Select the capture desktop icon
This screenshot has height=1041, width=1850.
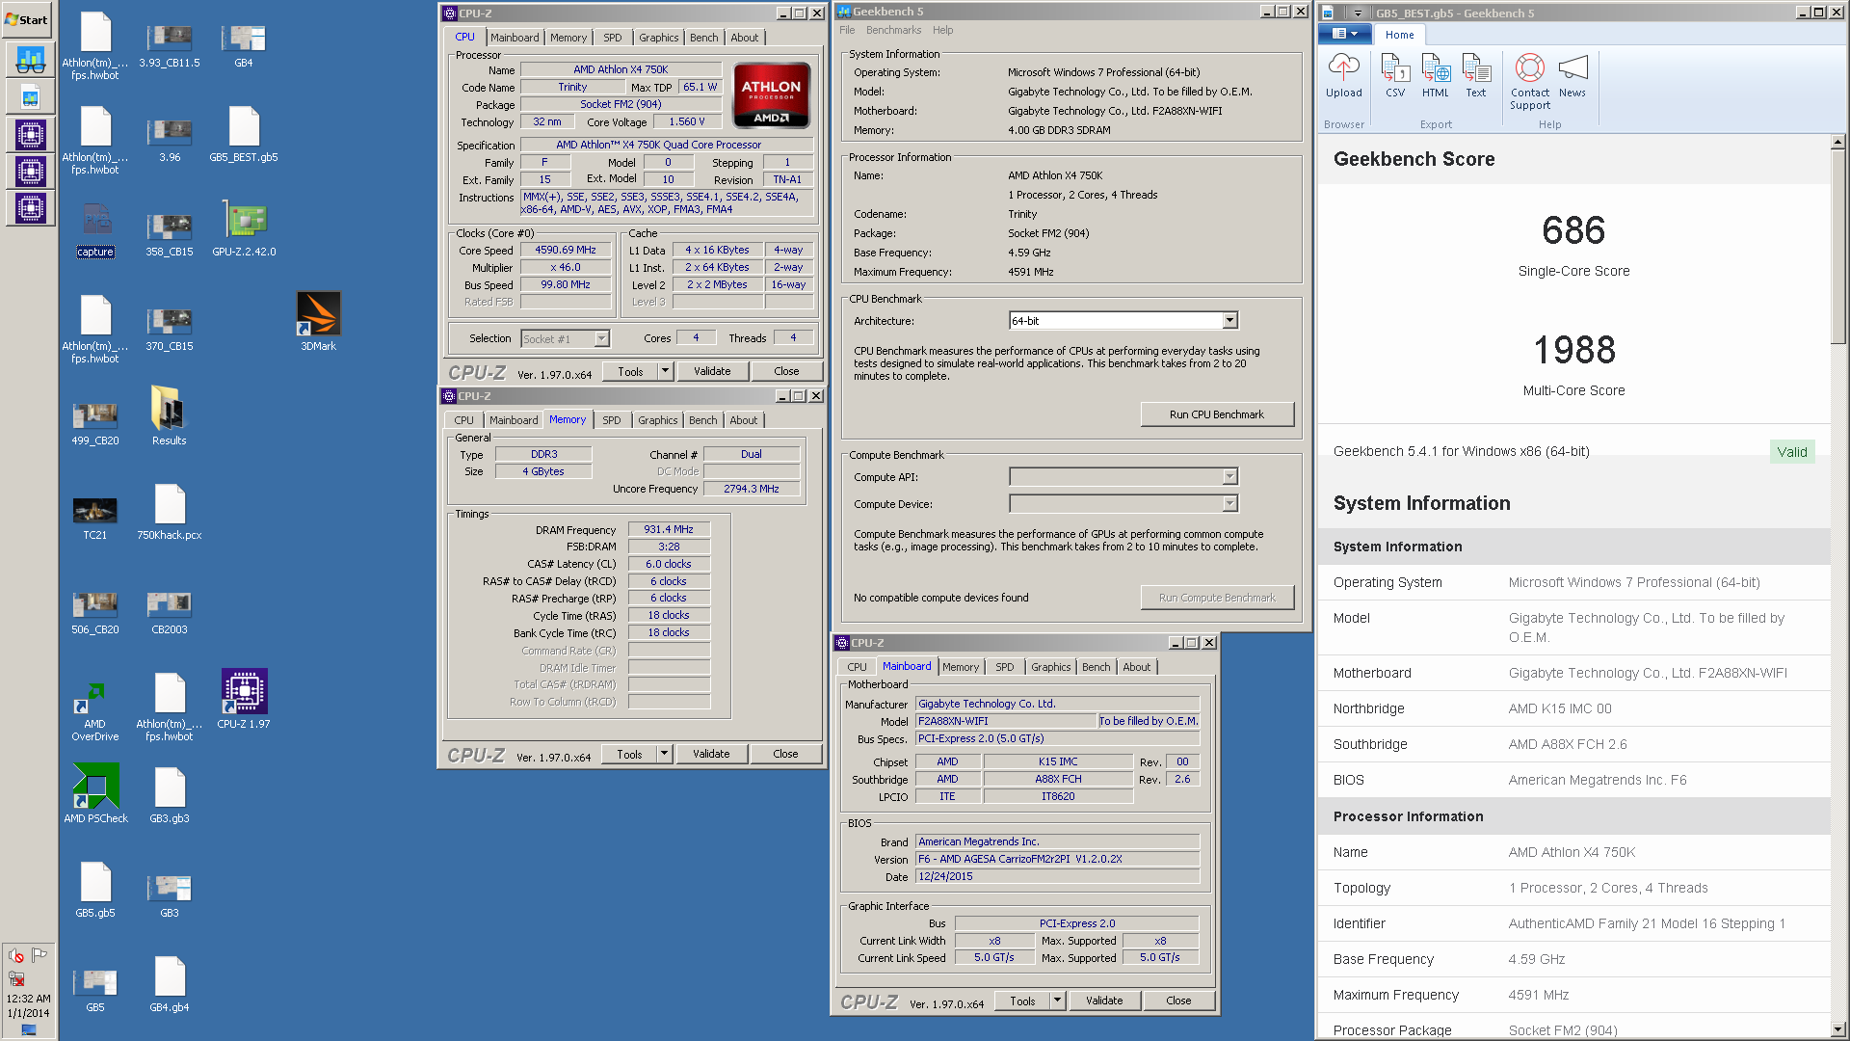click(95, 230)
